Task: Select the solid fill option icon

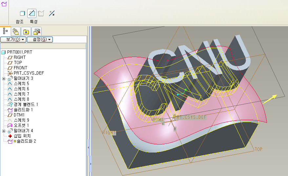Action: [22, 13]
